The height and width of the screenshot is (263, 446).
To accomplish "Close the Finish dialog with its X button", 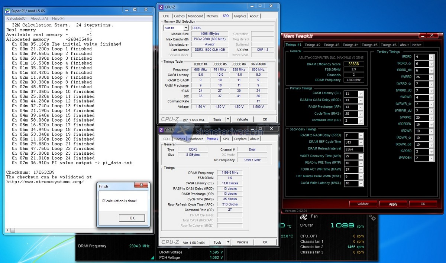I will (x=141, y=185).
